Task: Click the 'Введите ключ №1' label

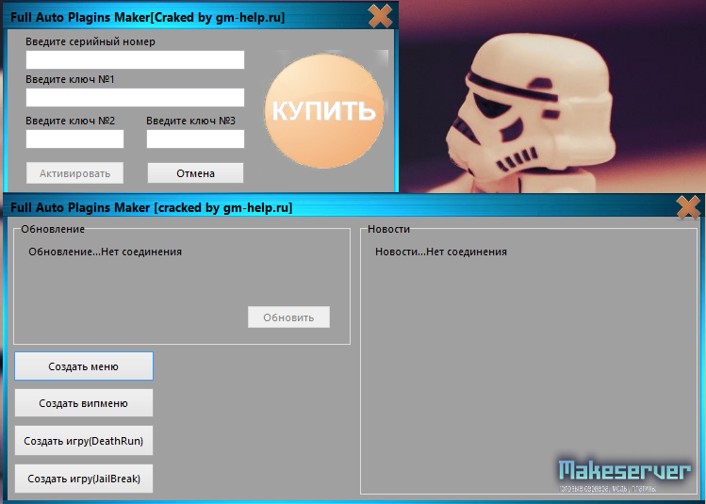Action: click(71, 80)
